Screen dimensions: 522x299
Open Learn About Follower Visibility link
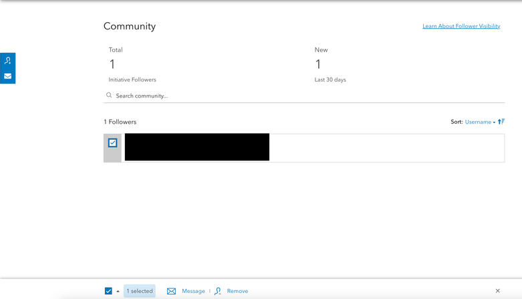coord(461,26)
